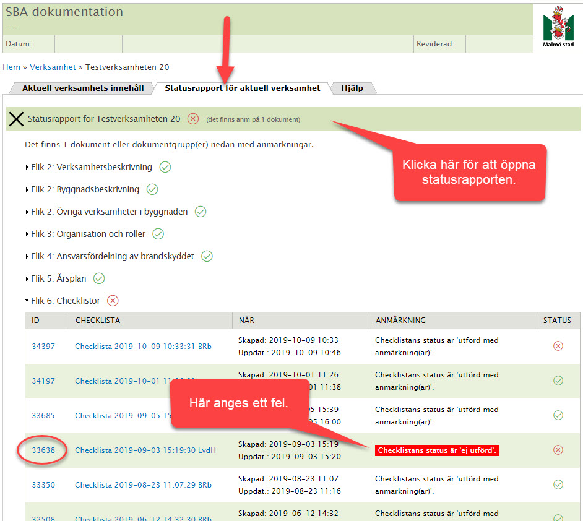Click the large black X beside Statusrapport heading
The width and height of the screenshot is (583, 521).
click(x=16, y=119)
